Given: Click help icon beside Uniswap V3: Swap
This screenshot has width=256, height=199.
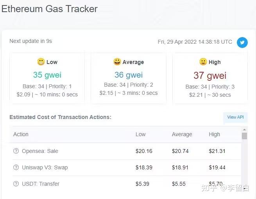Looking at the screenshot, I should pos(16,167).
